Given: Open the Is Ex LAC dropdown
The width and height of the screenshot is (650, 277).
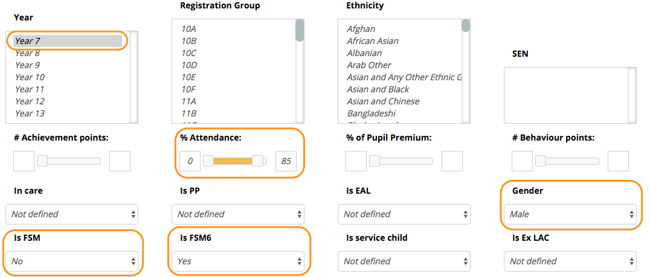Looking at the screenshot, I should tap(570, 261).
